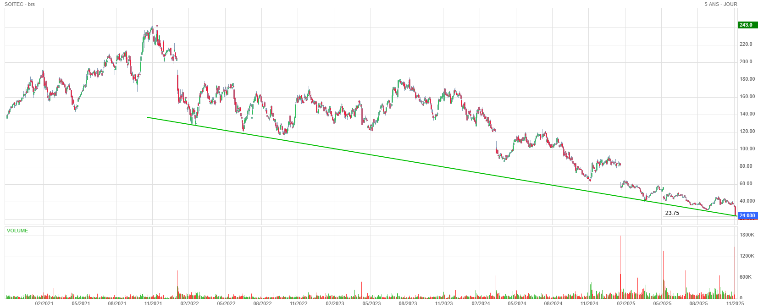The height and width of the screenshot is (308, 758).
Task: Click the 120.00 price axis label
Action: pos(747,132)
